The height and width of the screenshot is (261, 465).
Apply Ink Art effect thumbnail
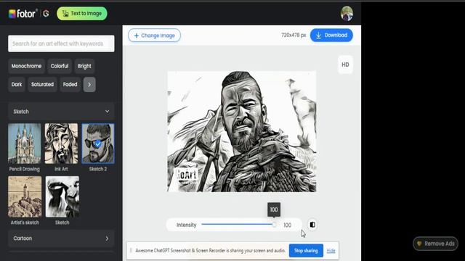tap(61, 144)
